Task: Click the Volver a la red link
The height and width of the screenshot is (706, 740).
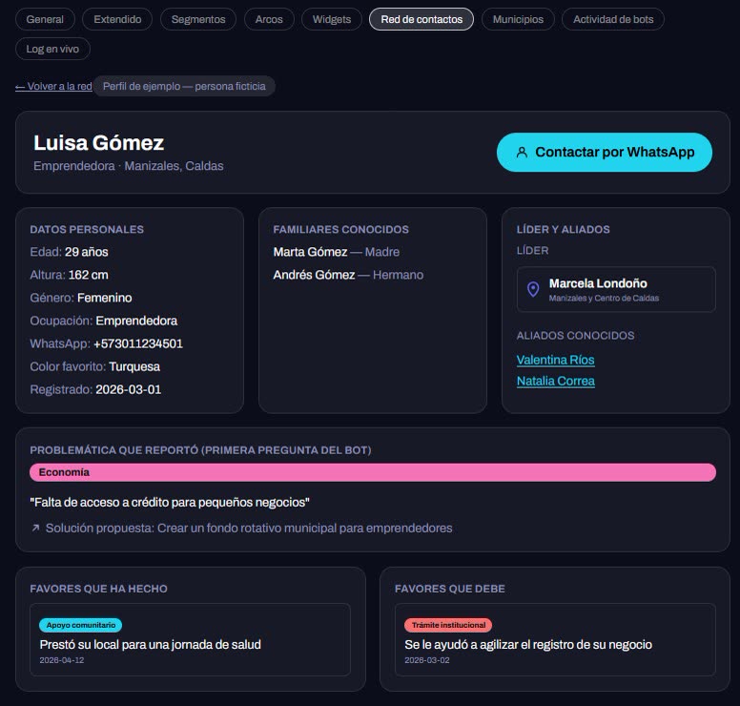Action: tap(53, 87)
